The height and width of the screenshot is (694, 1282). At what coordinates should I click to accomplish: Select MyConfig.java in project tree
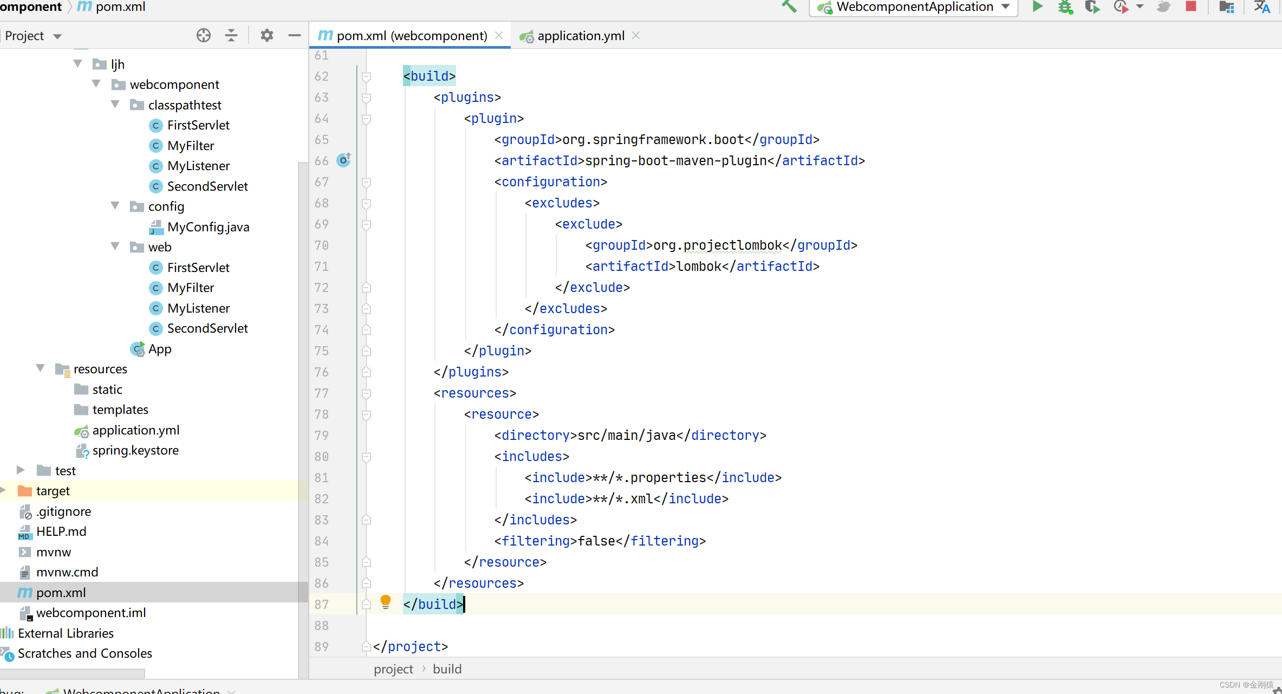coord(208,227)
